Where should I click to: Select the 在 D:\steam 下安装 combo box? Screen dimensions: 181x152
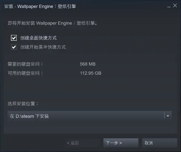pos(90,116)
